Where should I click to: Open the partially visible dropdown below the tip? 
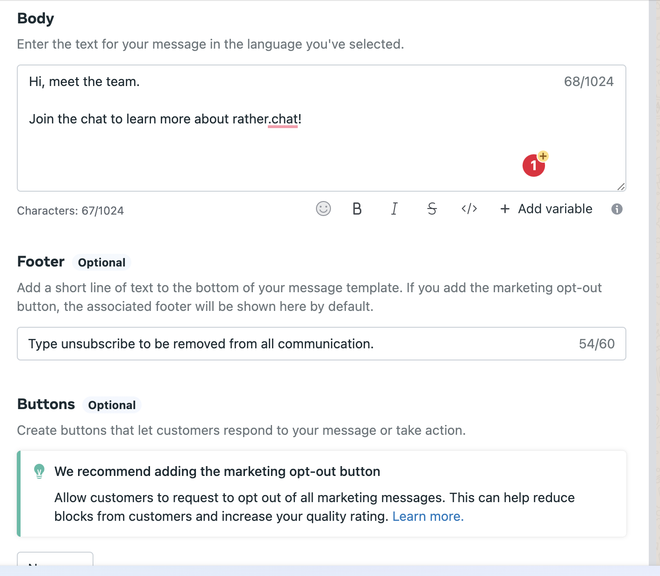55,559
